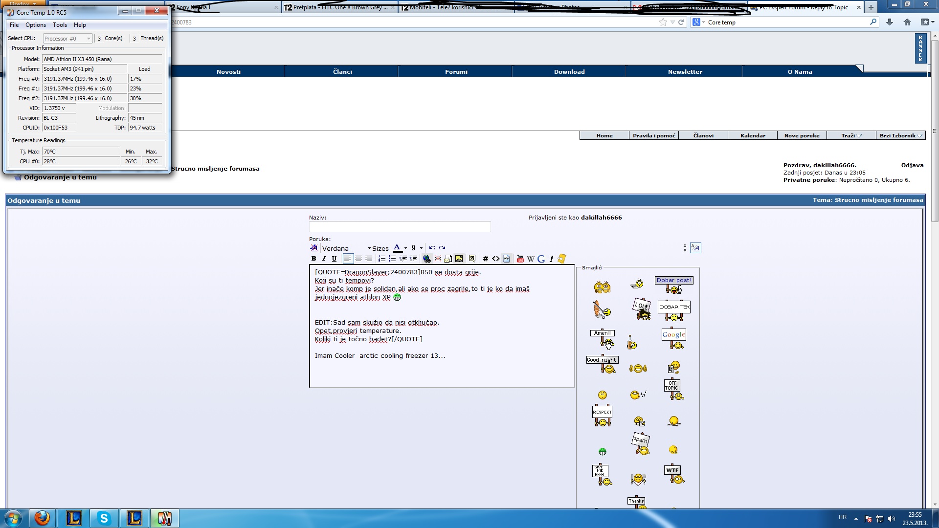The height and width of the screenshot is (528, 939).
Task: Insert a YouTube video tag
Action: click(520, 259)
